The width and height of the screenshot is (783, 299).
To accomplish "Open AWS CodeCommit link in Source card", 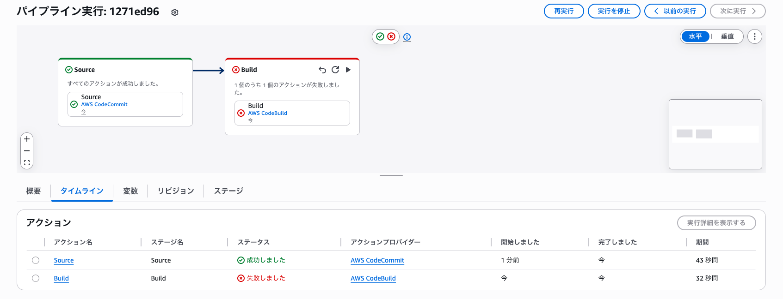I will [x=105, y=104].
